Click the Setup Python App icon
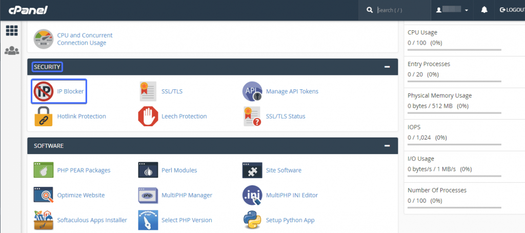525x233 pixels. click(252, 220)
